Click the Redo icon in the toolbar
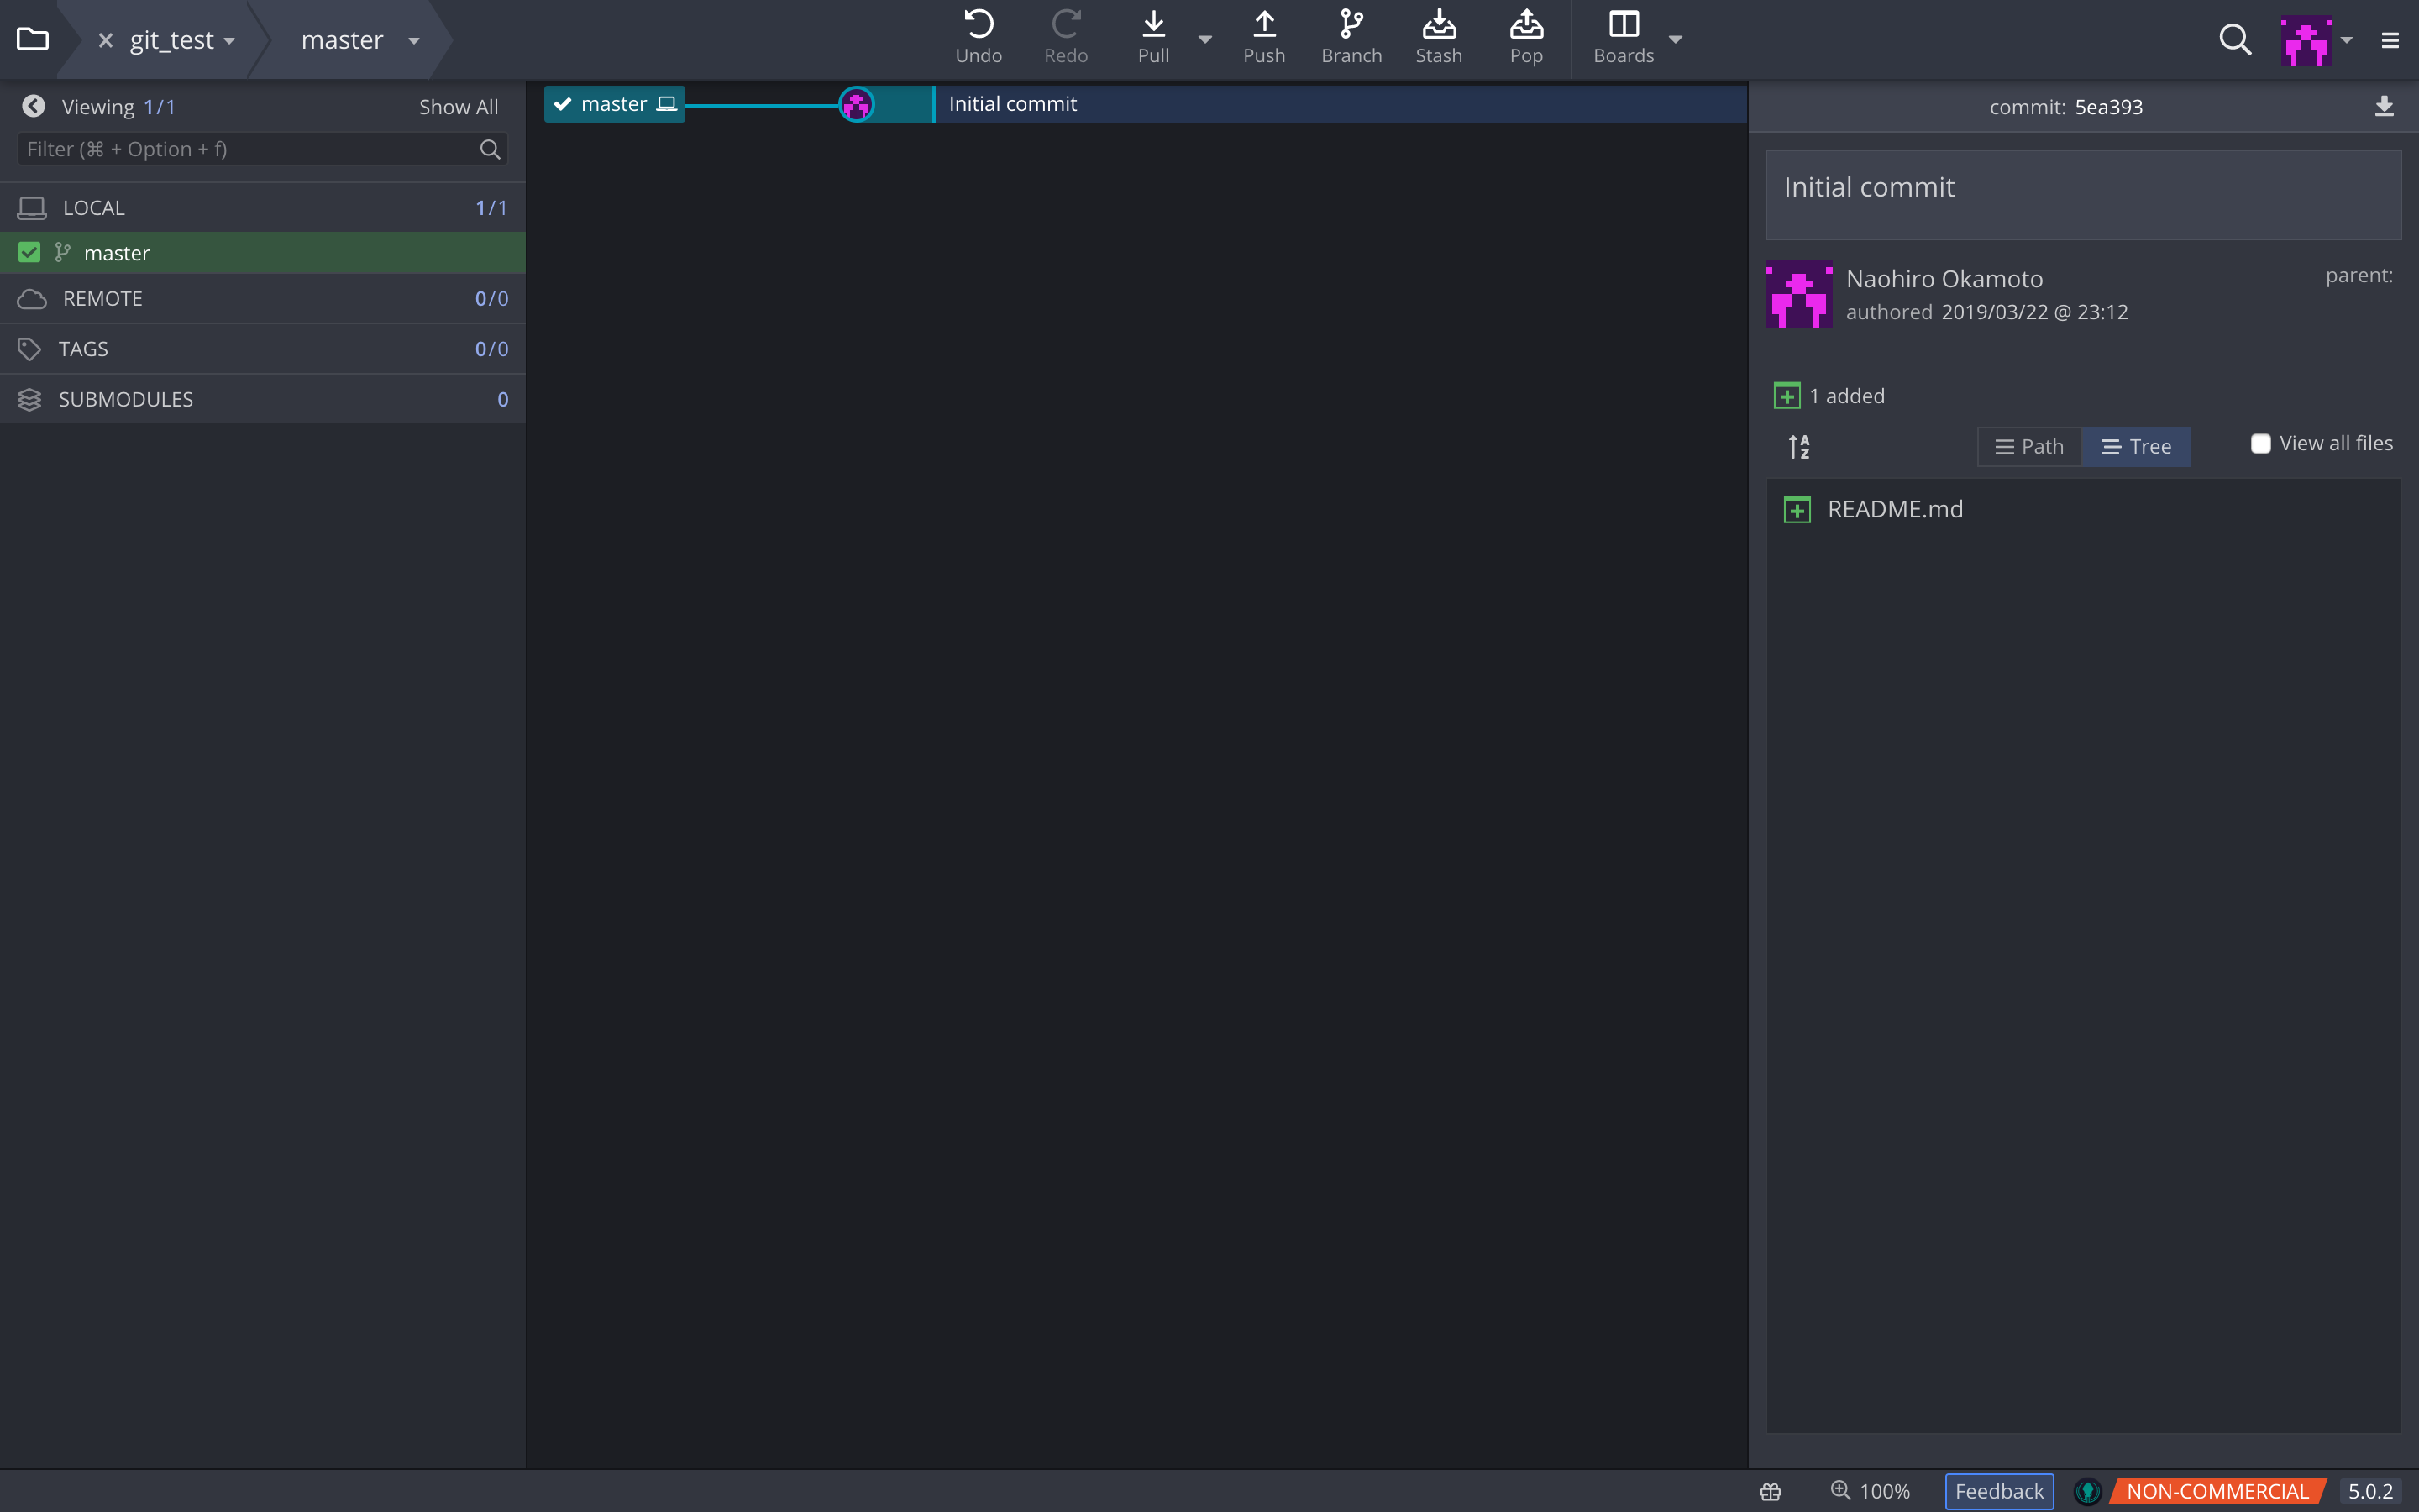This screenshot has width=2419, height=1512. 1066,25
